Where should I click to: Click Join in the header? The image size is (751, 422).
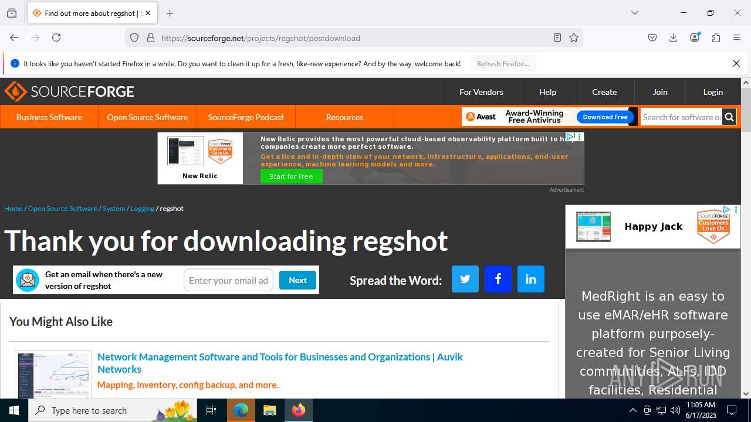pos(660,92)
